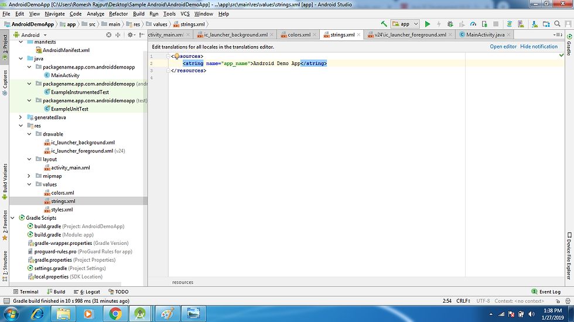This screenshot has height=322, width=574.
Task: Switch to the ic_launcher_background.xml tab
Action: [235, 34]
